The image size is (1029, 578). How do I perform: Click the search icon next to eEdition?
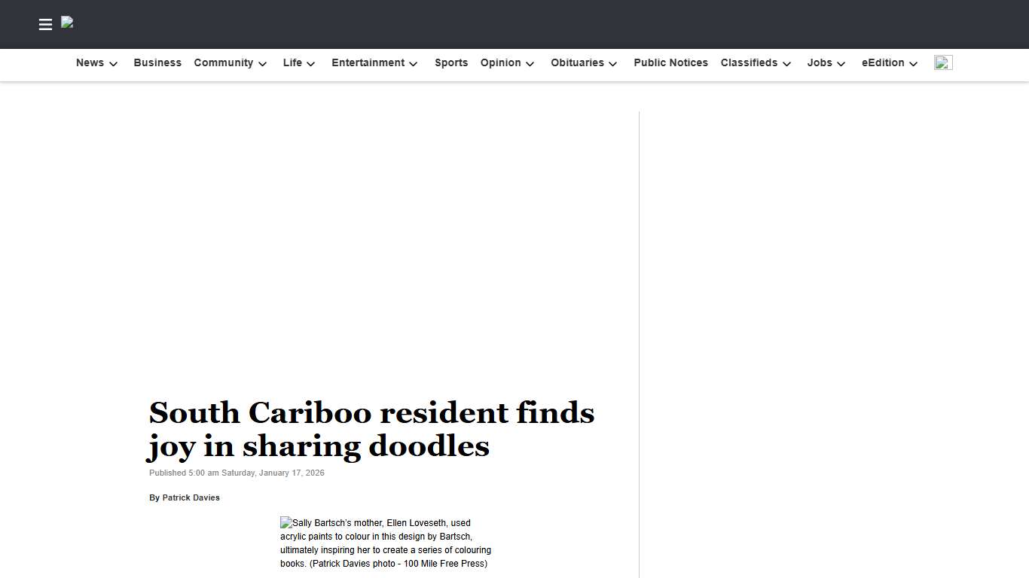click(943, 62)
